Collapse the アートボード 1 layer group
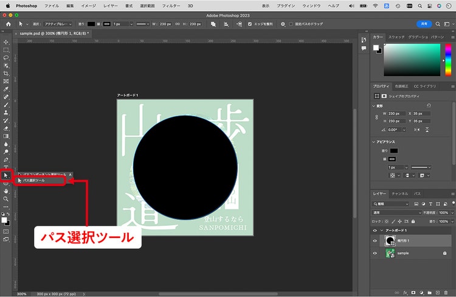Screen dimensions: 456x297 click(x=382, y=230)
